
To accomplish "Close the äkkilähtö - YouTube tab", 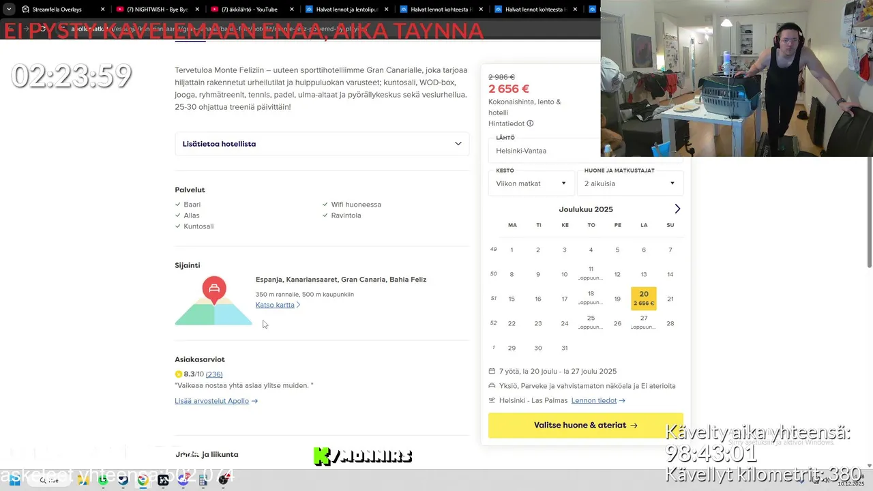I will coord(293,10).
